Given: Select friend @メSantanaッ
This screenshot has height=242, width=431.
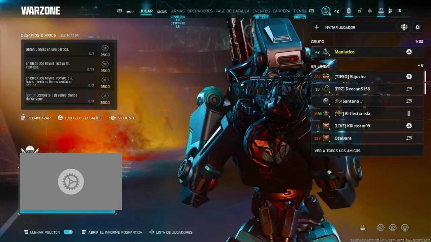Looking at the screenshot, I should pos(367,101).
